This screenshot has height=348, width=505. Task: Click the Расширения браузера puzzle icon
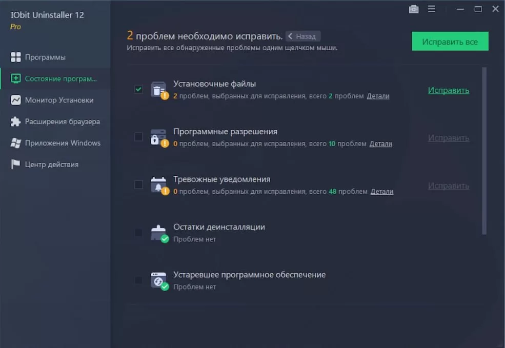tap(15, 121)
